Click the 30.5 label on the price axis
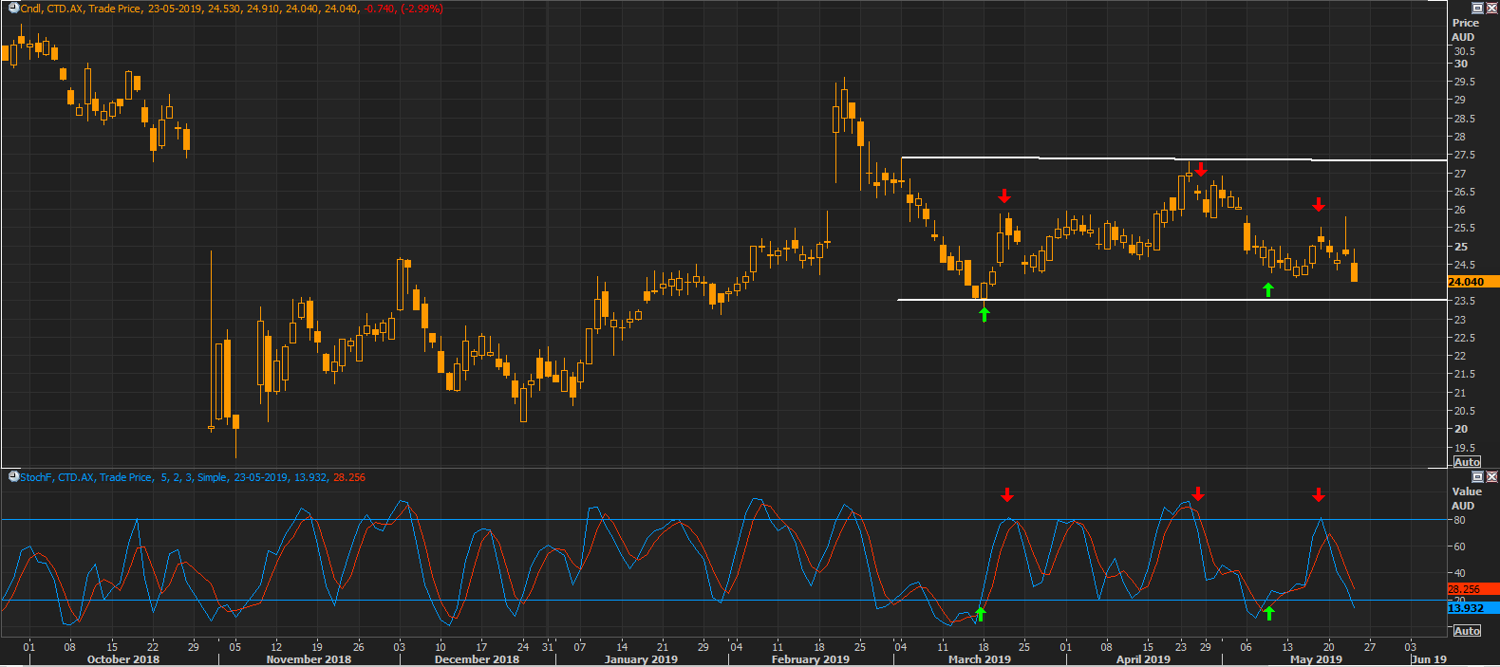 tap(1465, 51)
